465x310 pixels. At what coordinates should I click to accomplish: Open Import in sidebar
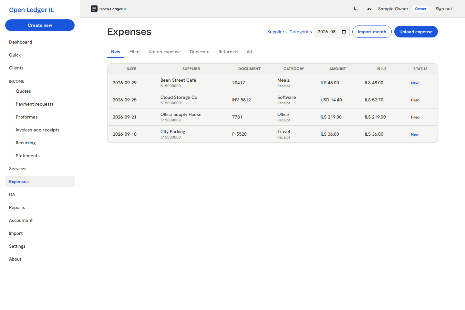pyautogui.click(x=40, y=233)
